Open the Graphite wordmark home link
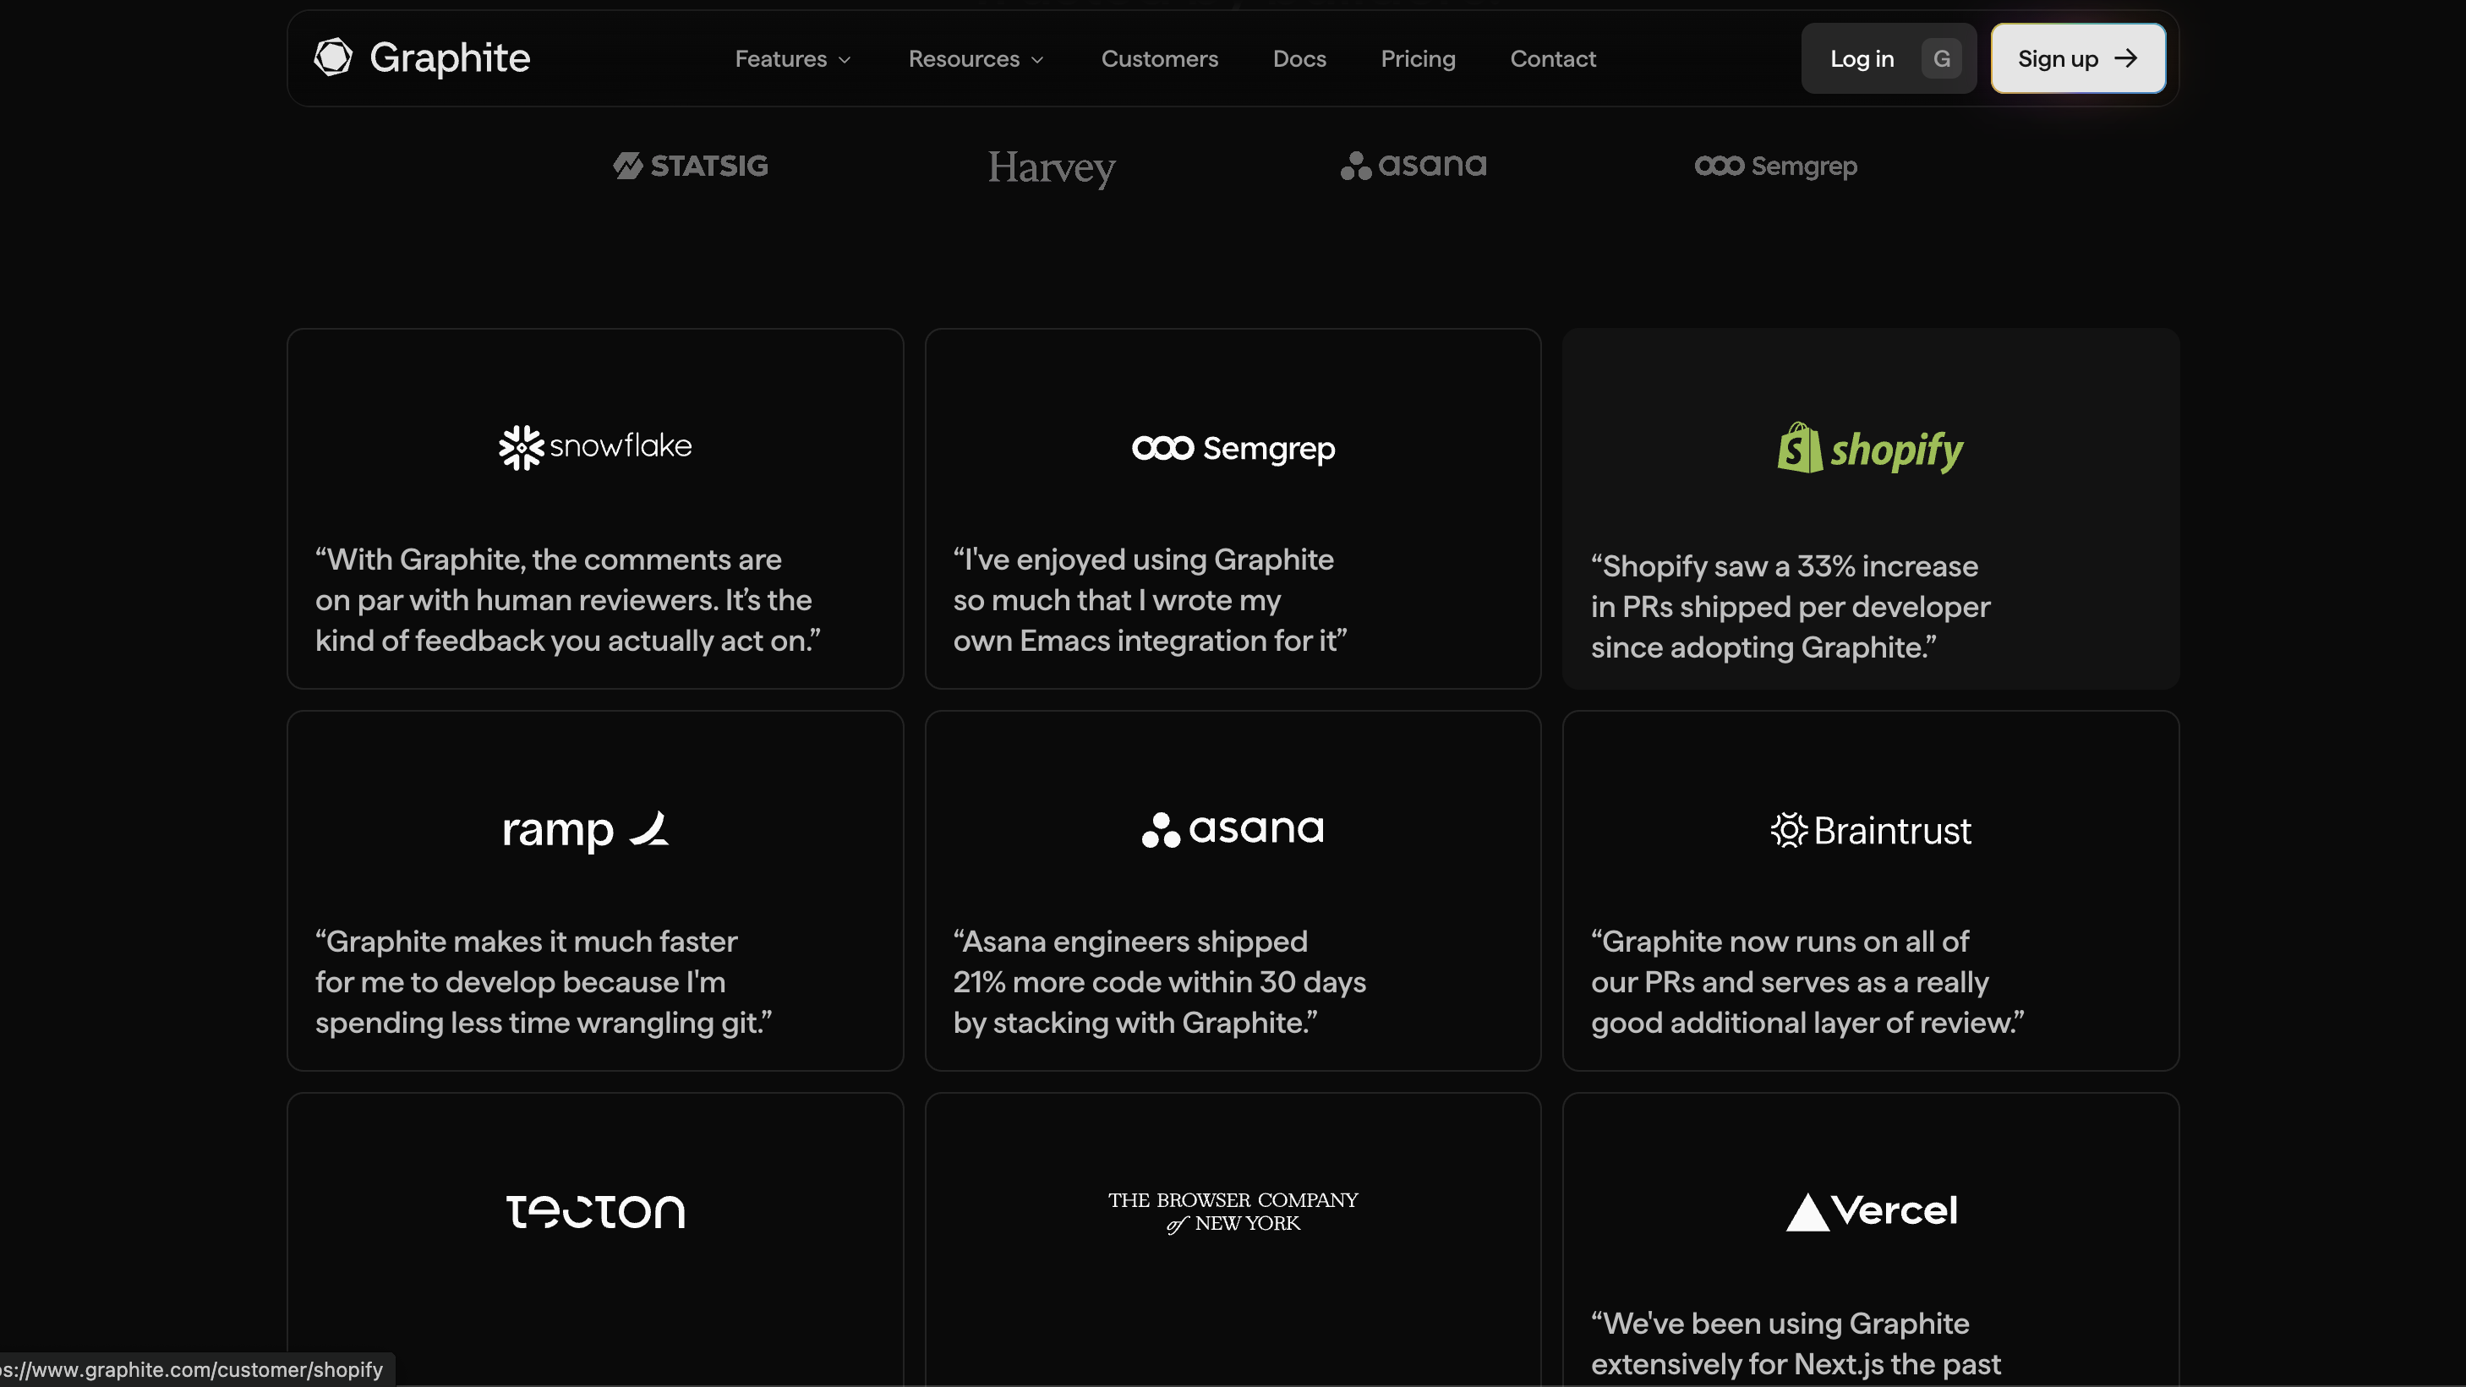The width and height of the screenshot is (2466, 1387). pyautogui.click(x=449, y=58)
